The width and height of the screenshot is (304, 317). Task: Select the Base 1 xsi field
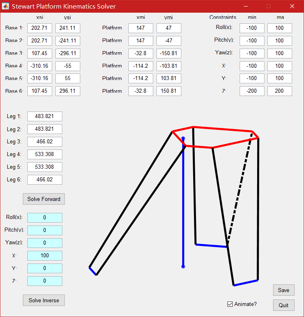click(40, 28)
